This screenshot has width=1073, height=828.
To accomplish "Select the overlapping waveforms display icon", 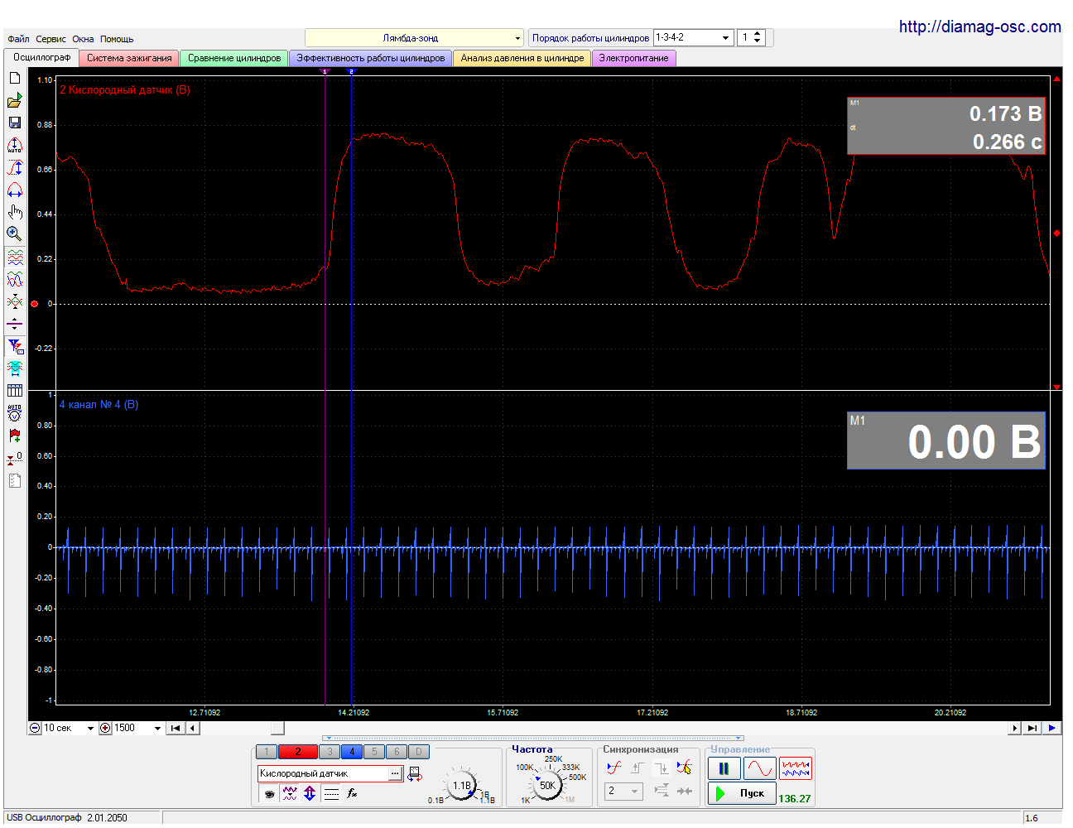I will point(15,280).
